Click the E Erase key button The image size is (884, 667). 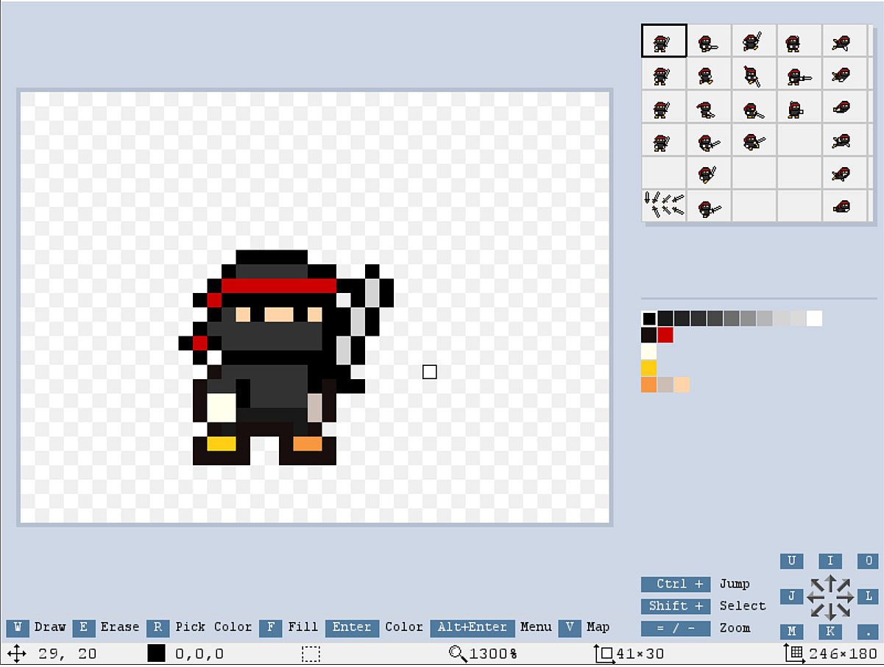click(x=83, y=628)
